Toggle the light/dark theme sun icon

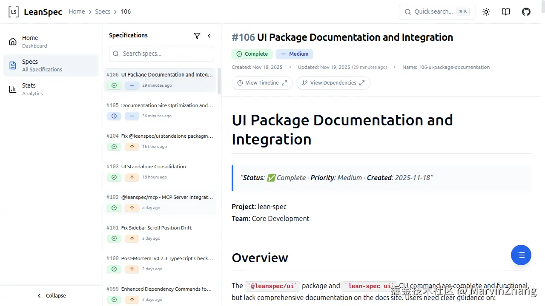tap(486, 12)
